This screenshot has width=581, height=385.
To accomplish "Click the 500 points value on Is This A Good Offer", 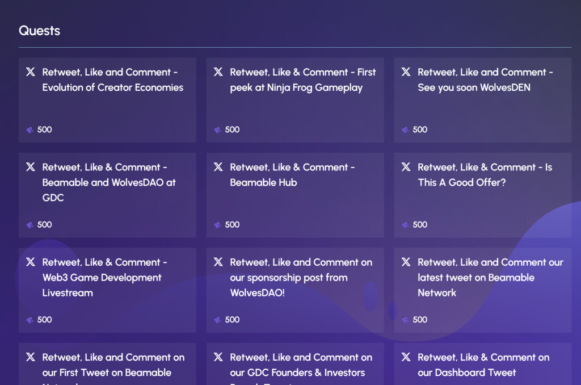I will pos(420,224).
